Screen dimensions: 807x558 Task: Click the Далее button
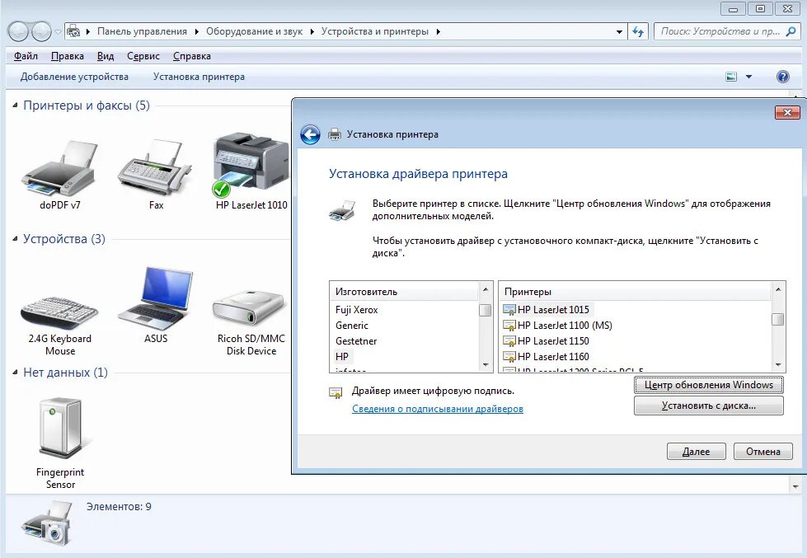[x=696, y=452]
